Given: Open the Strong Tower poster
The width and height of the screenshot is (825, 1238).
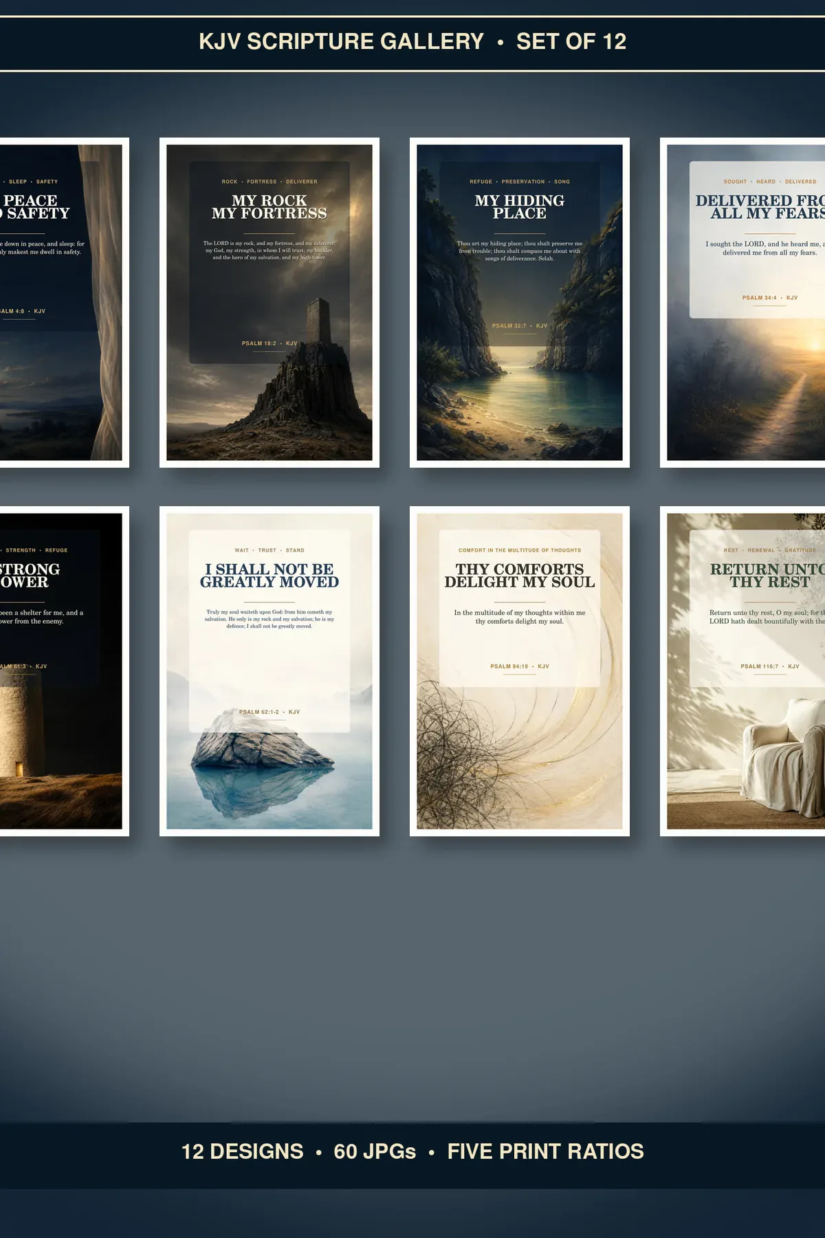Looking at the screenshot, I should point(65,671).
